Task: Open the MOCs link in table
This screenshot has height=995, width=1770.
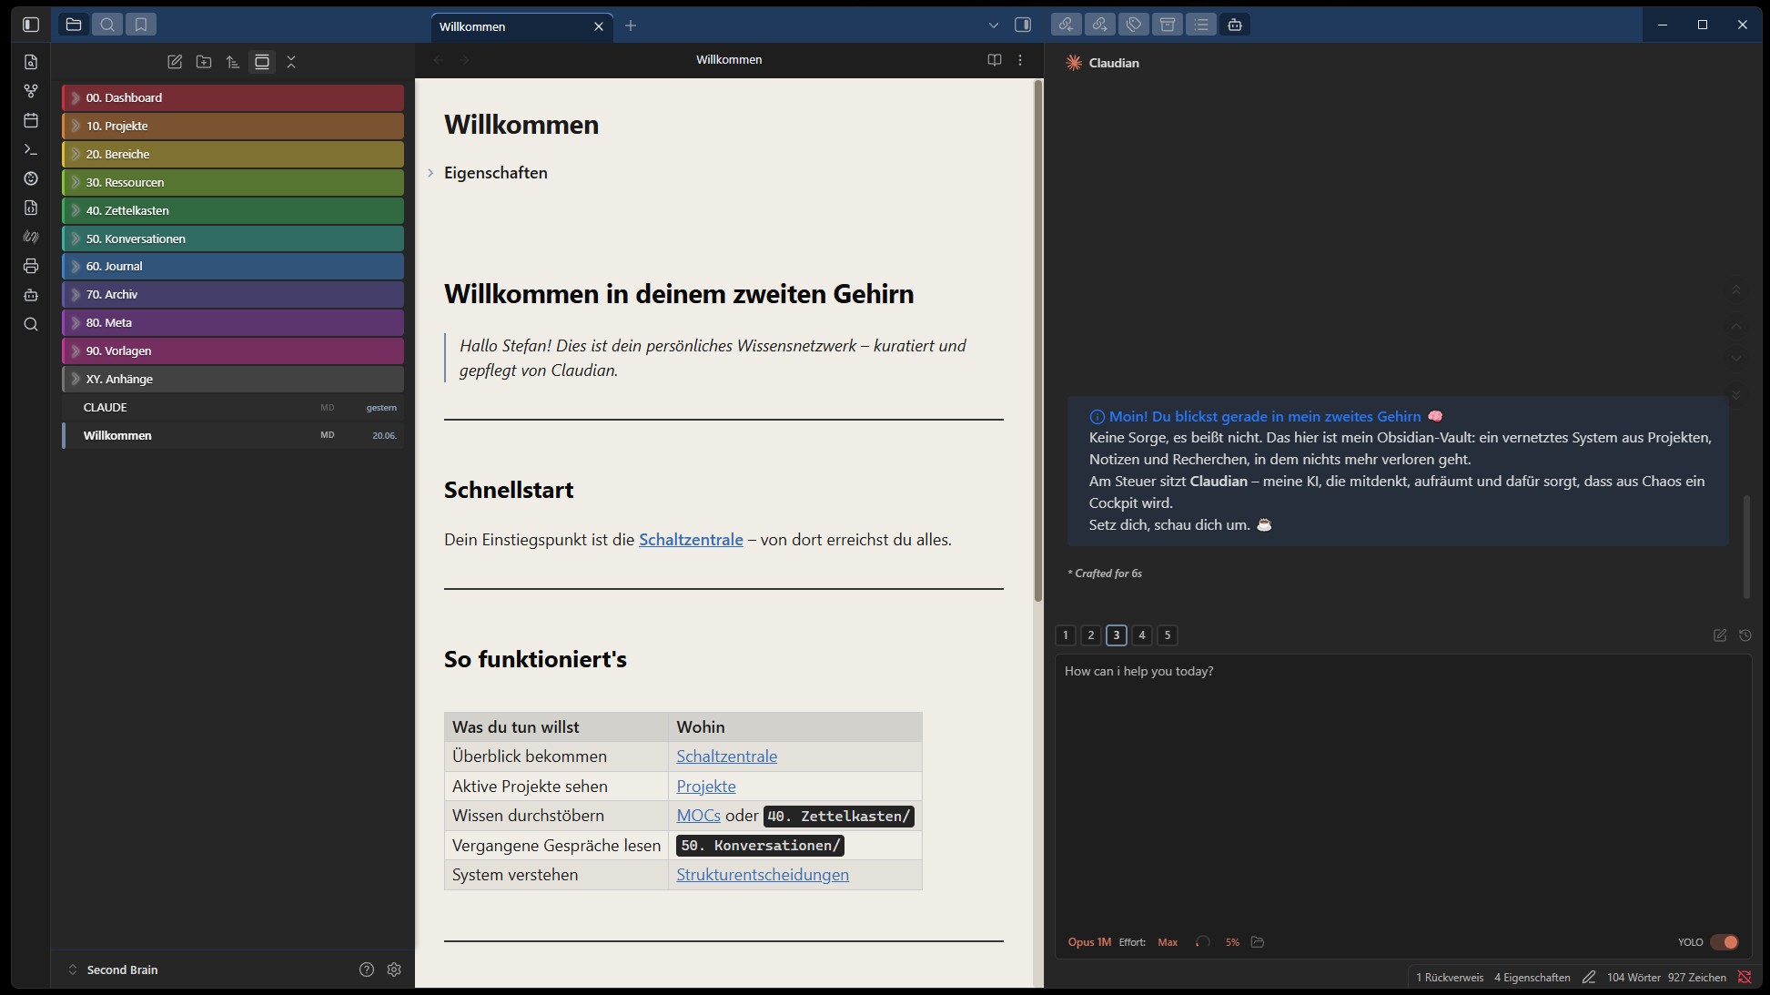Action: 698,816
